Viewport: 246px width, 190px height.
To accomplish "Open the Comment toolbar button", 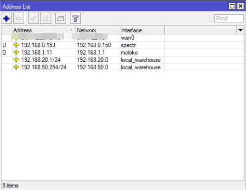I will coord(60,19).
